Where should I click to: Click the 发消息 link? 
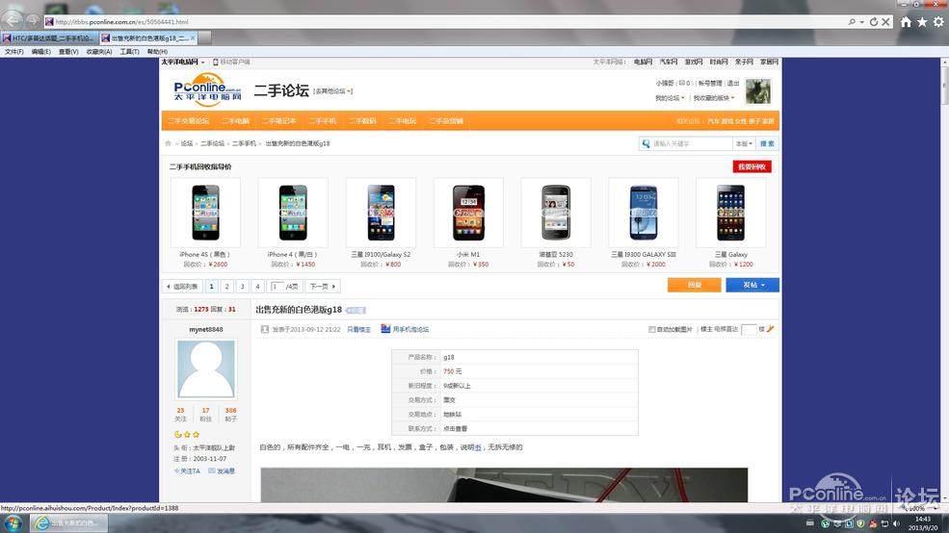(223, 470)
